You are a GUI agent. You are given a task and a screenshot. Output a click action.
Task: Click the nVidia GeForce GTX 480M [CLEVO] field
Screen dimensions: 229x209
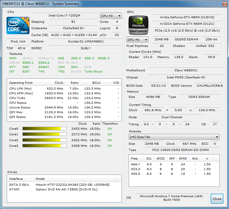(x=187, y=17)
